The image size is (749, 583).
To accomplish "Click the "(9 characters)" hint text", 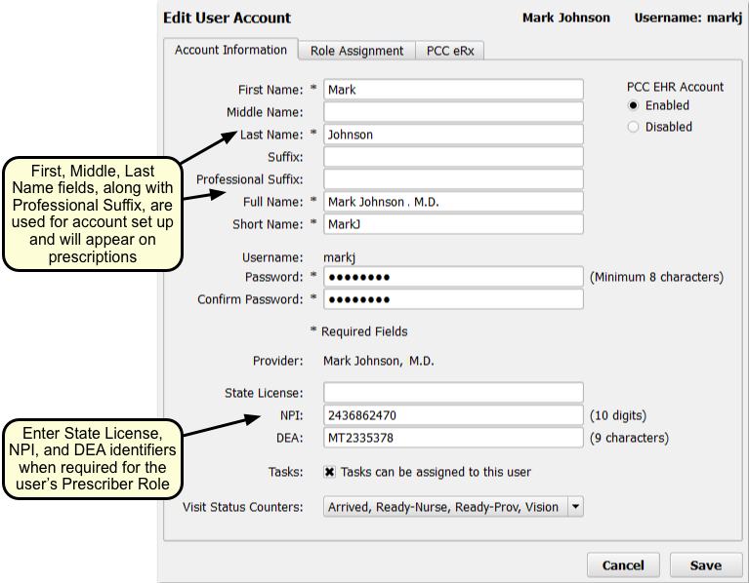I will [x=629, y=438].
